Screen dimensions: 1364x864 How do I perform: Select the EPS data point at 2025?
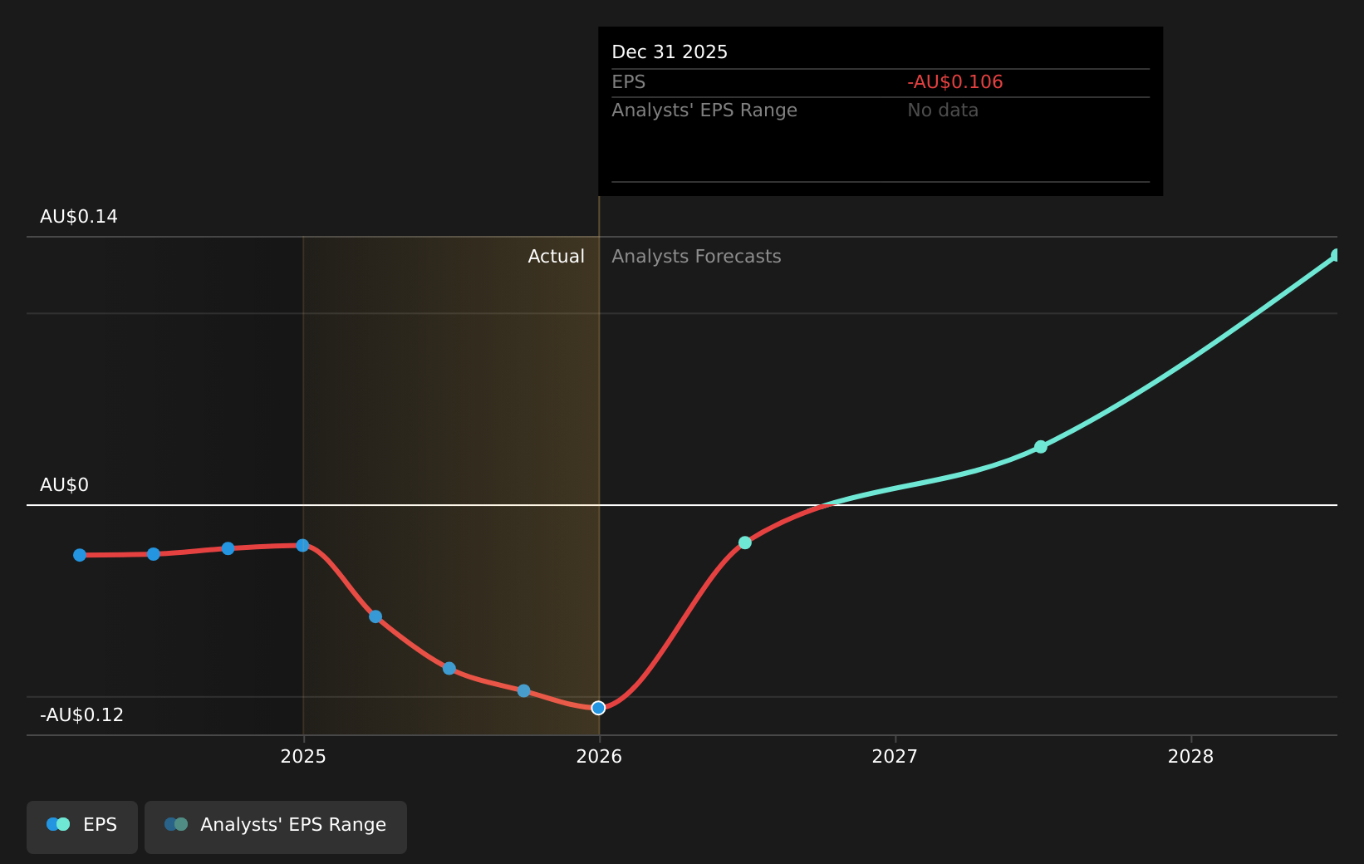(302, 545)
